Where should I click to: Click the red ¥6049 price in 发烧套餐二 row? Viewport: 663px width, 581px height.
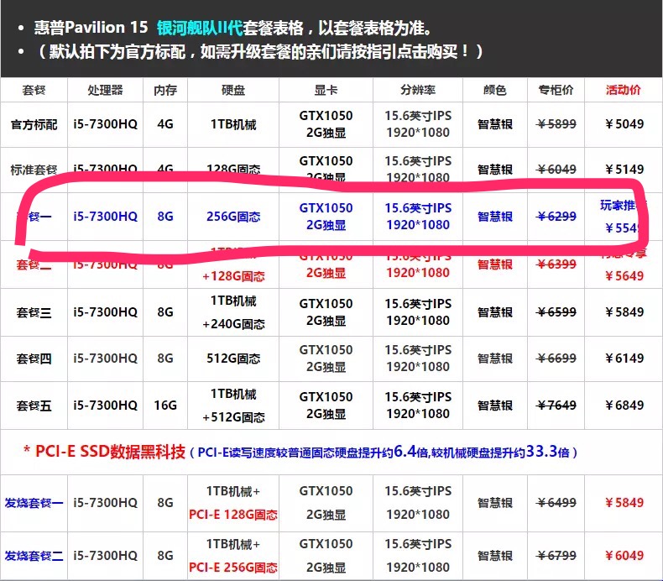(x=624, y=555)
